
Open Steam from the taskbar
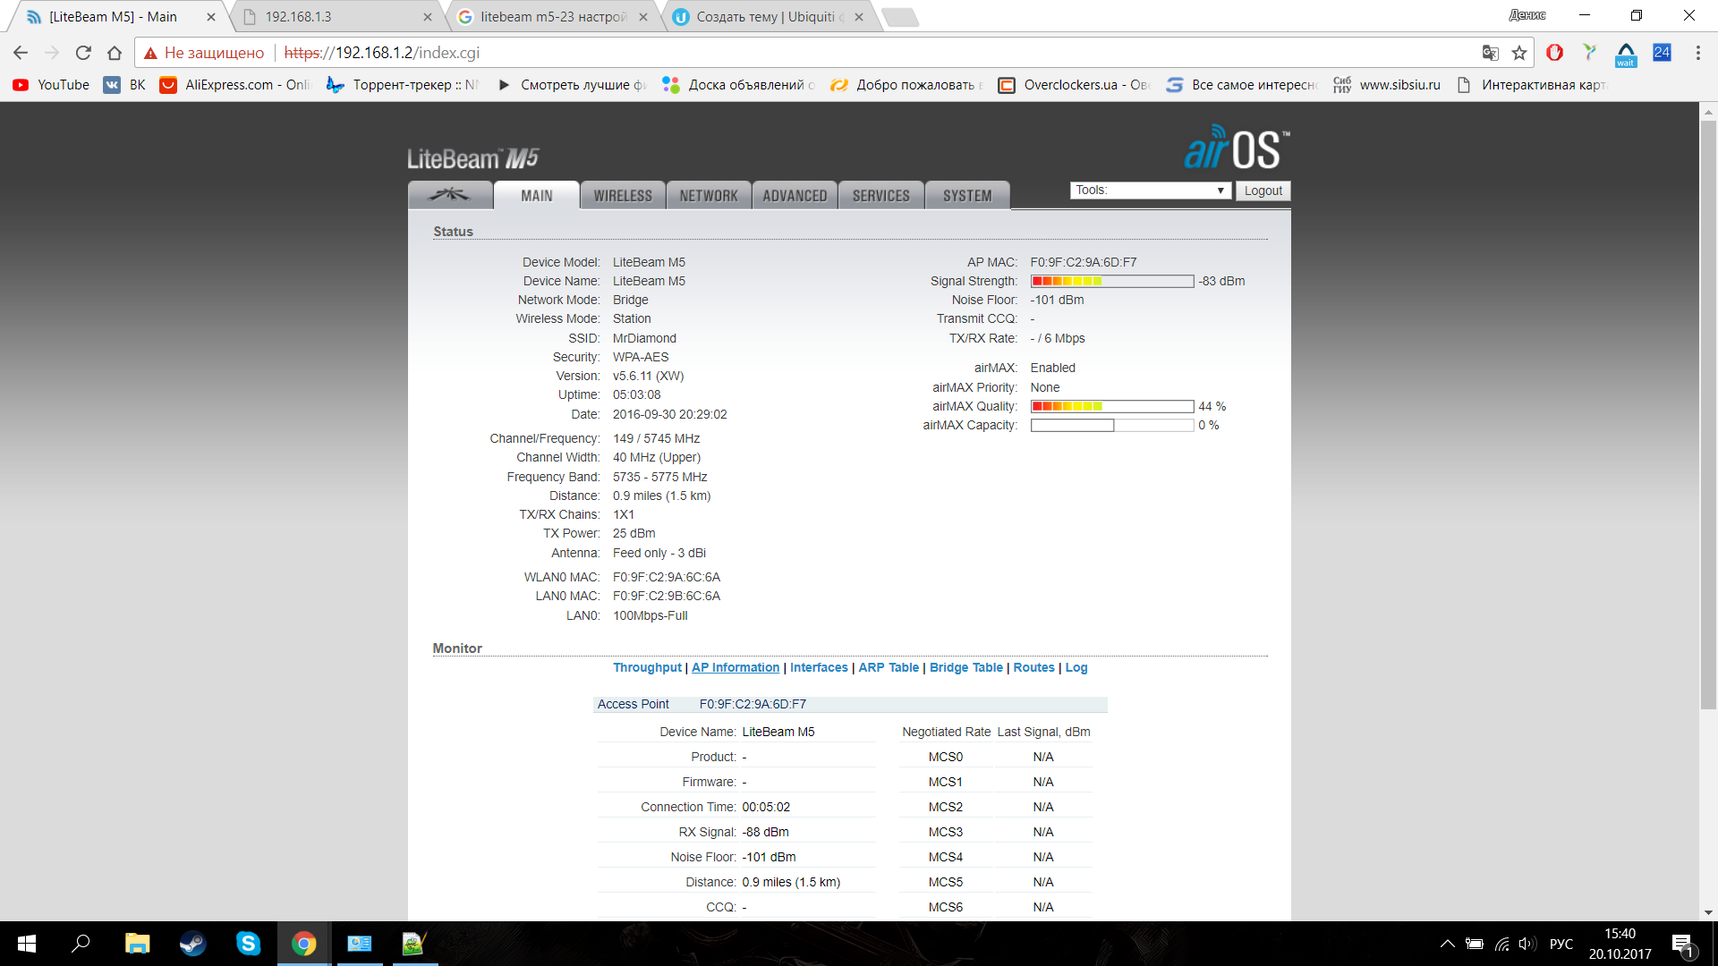[192, 944]
